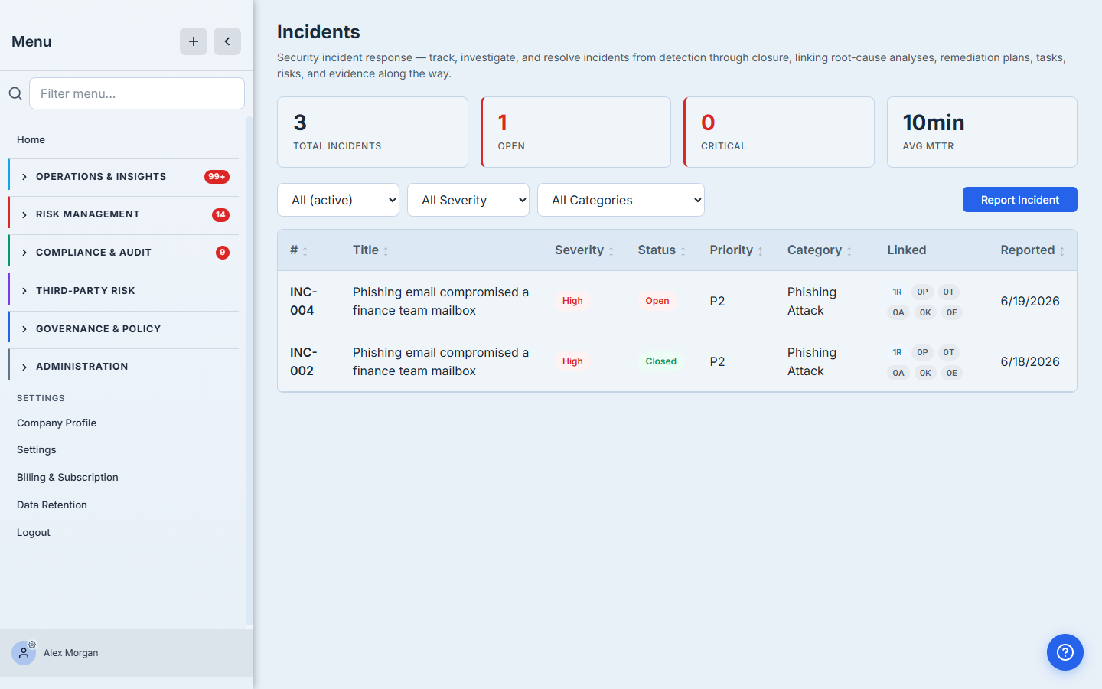Screen dimensions: 1102x689
Task: Click the 1R linked badge for INC-004
Action: (898, 292)
